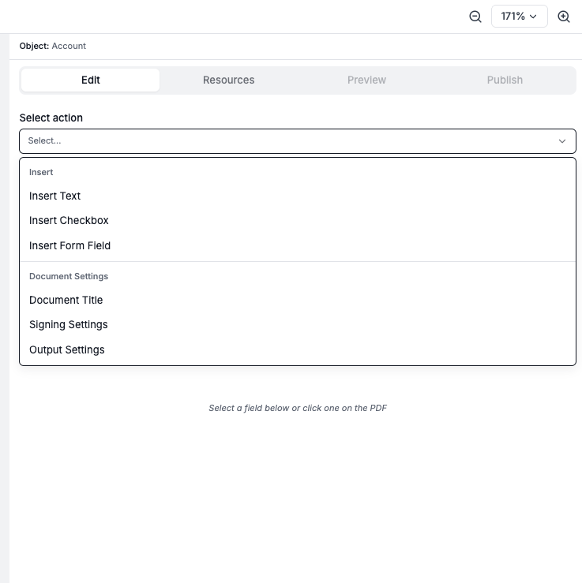Choose Insert Text from the list

pyautogui.click(x=298, y=196)
